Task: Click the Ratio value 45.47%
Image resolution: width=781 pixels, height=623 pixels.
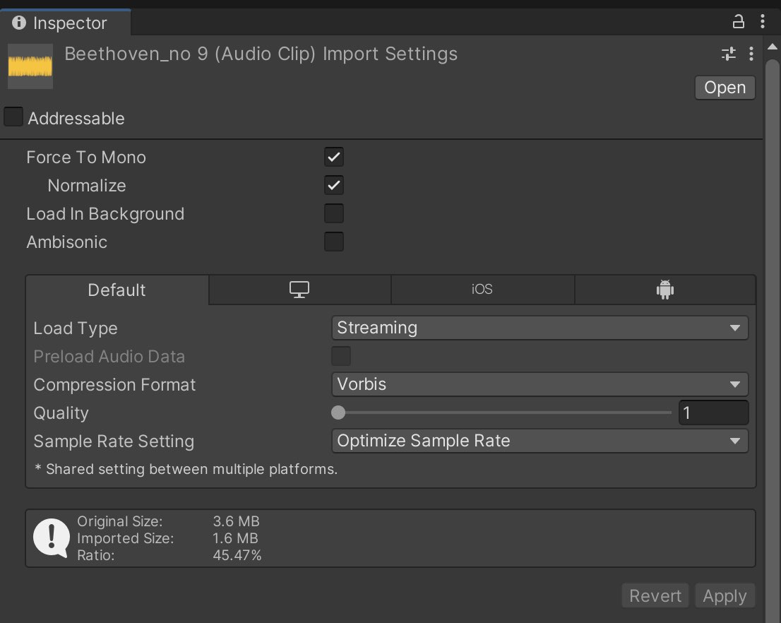Action: [x=237, y=555]
